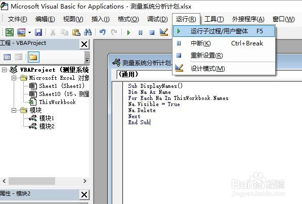Open the 工具(T) menu
The image size is (302, 204).
coord(214,19)
